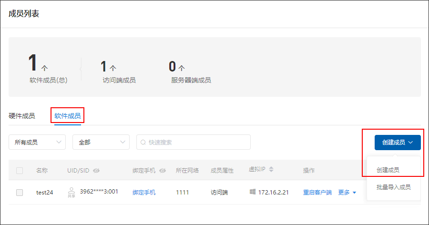
Task: Click the 访问端成员 statistic
Action: (119, 72)
